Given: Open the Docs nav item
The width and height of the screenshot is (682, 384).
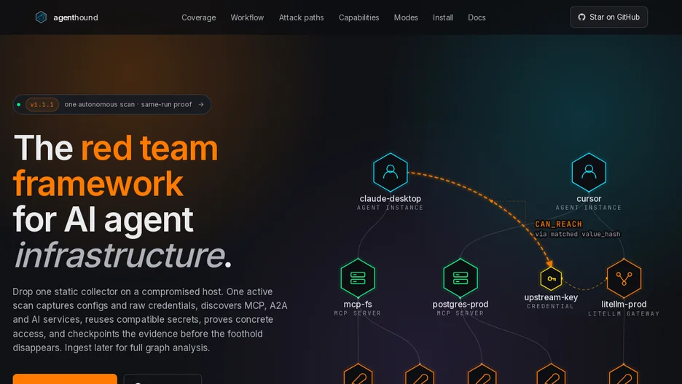Looking at the screenshot, I should pyautogui.click(x=477, y=17).
